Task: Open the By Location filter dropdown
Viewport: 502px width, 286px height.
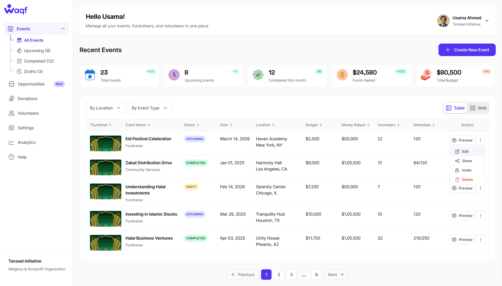Action: click(x=105, y=108)
